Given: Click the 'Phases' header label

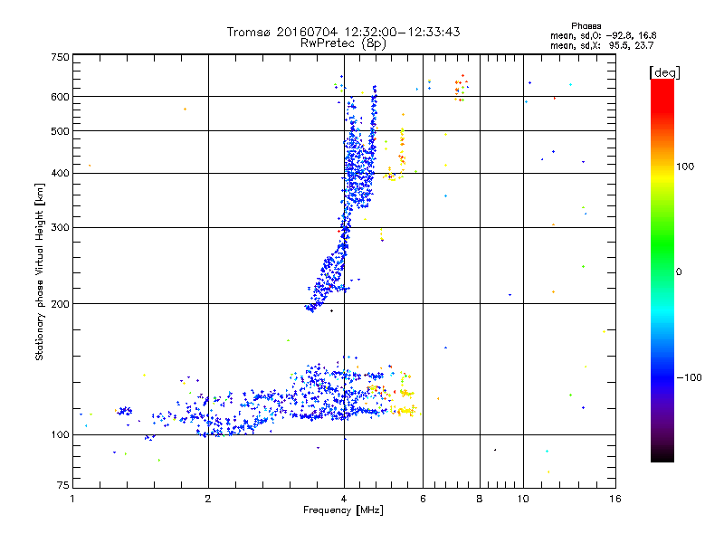Looking at the screenshot, I should [x=586, y=26].
